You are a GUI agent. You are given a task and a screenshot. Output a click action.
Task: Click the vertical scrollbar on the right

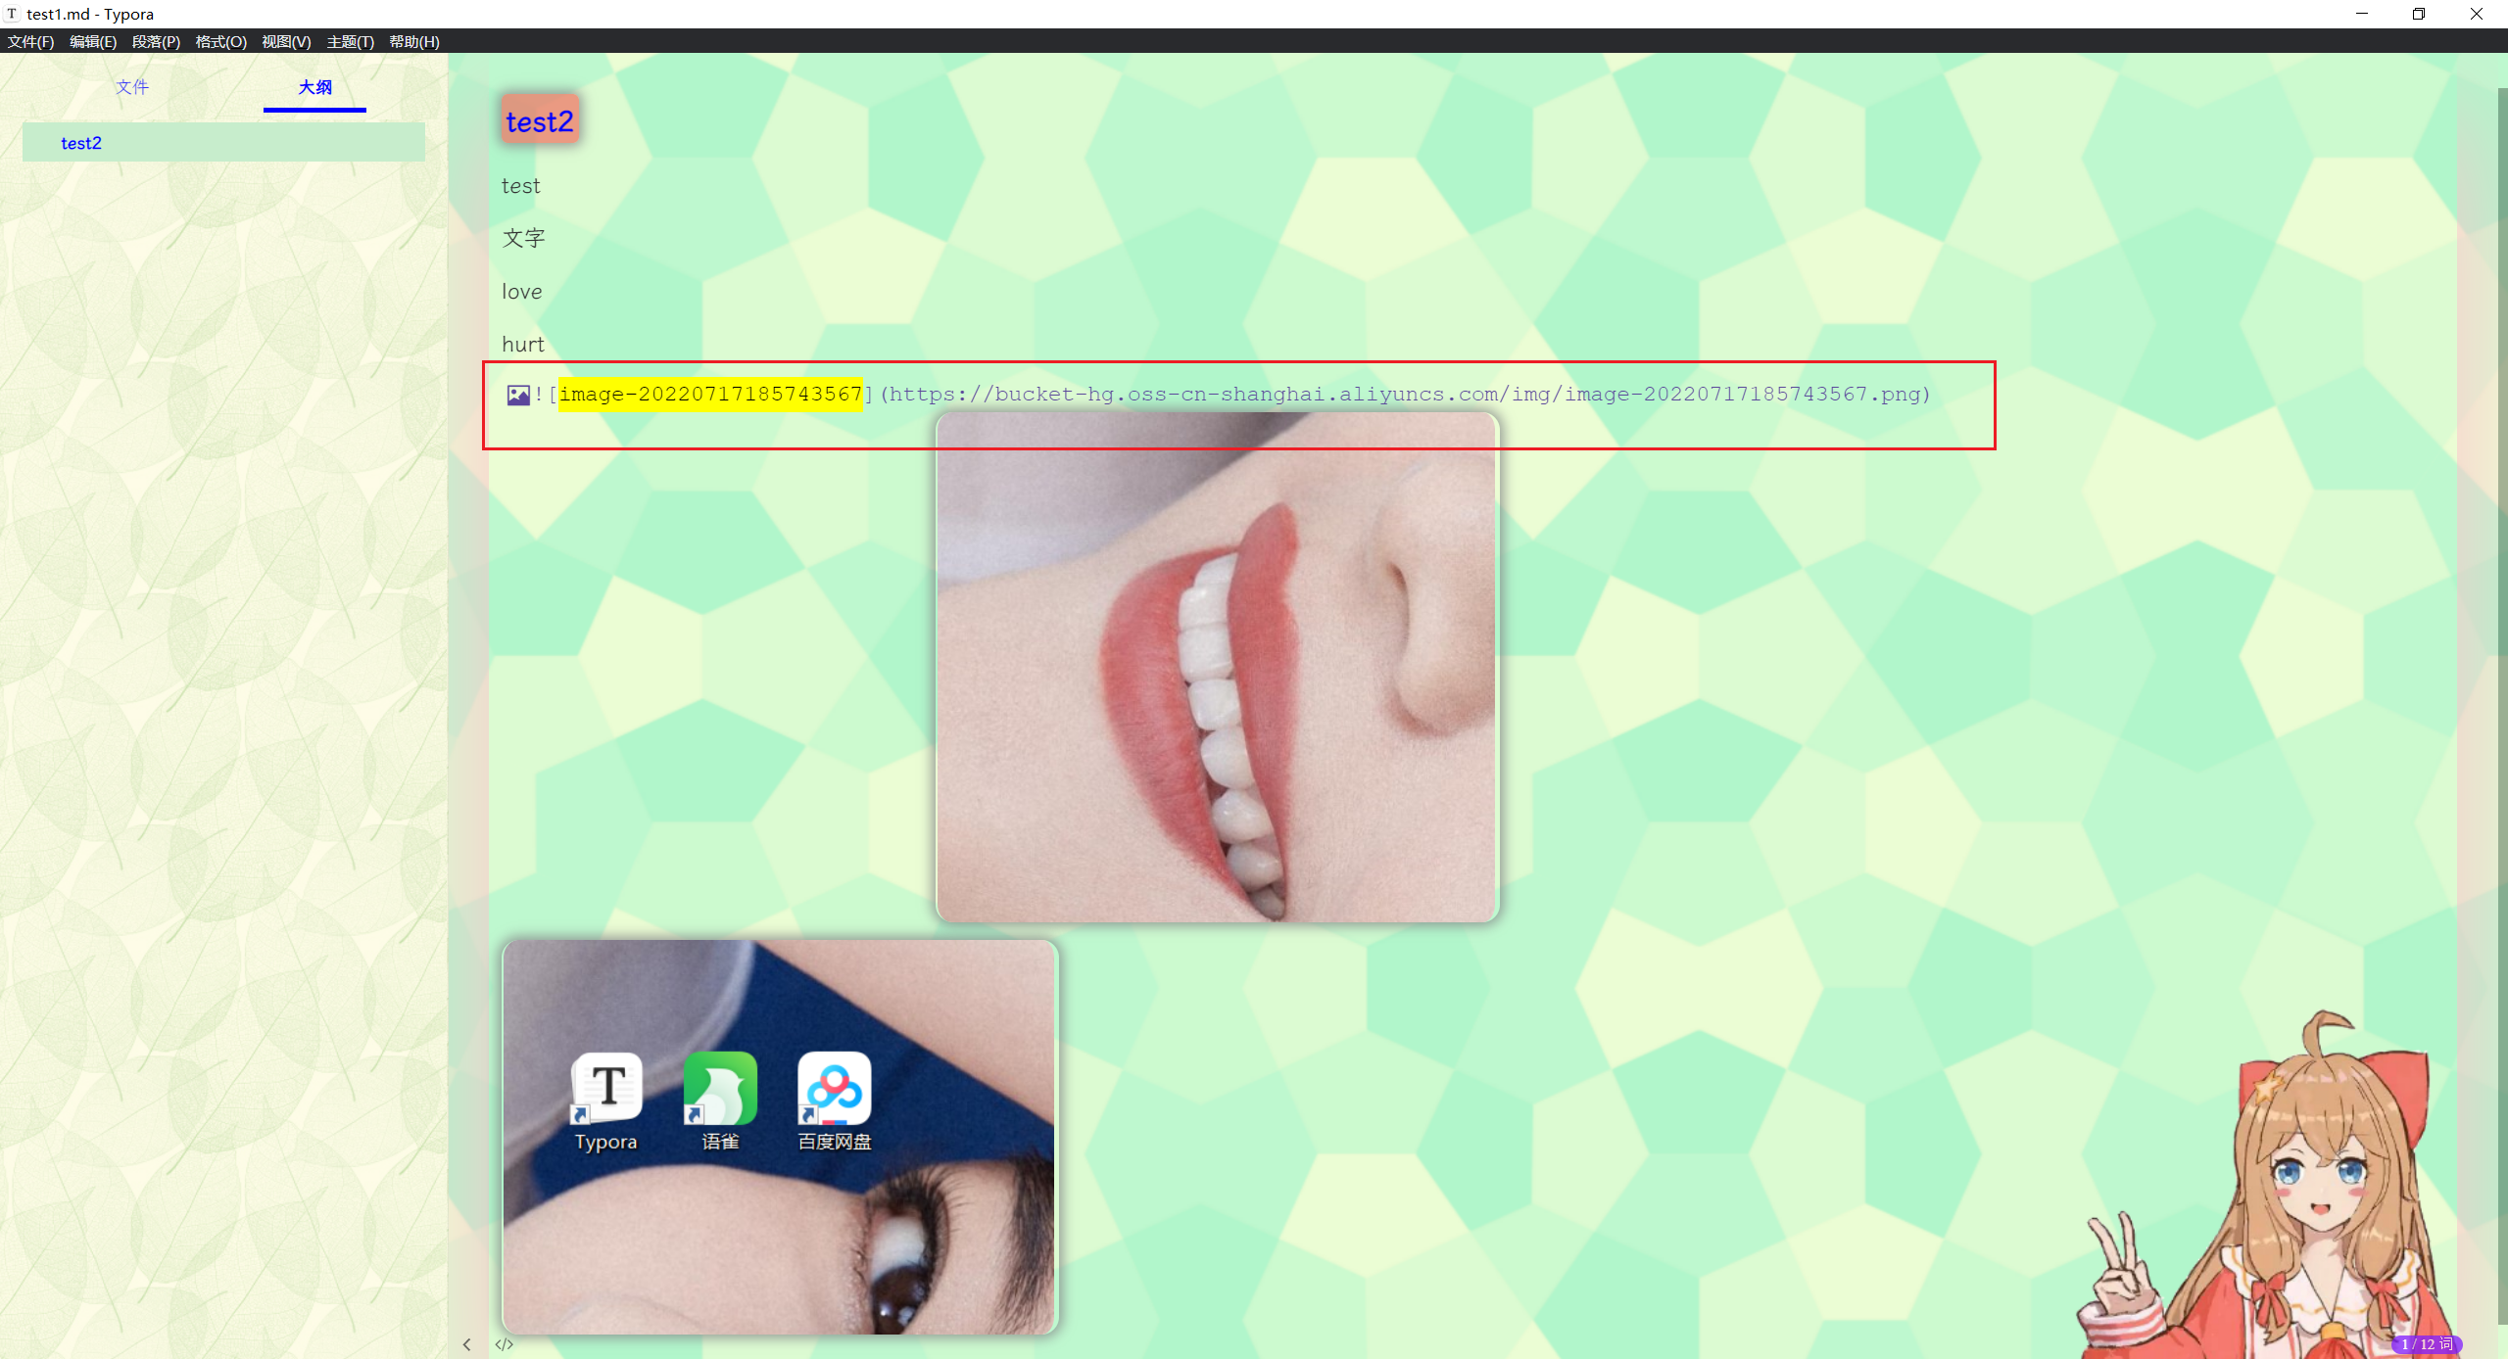coord(2501,705)
